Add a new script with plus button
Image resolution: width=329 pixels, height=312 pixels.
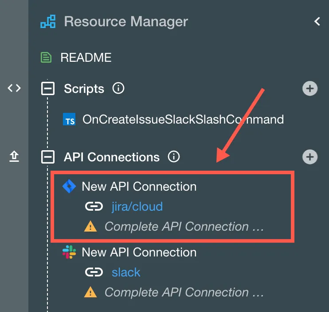click(x=310, y=88)
